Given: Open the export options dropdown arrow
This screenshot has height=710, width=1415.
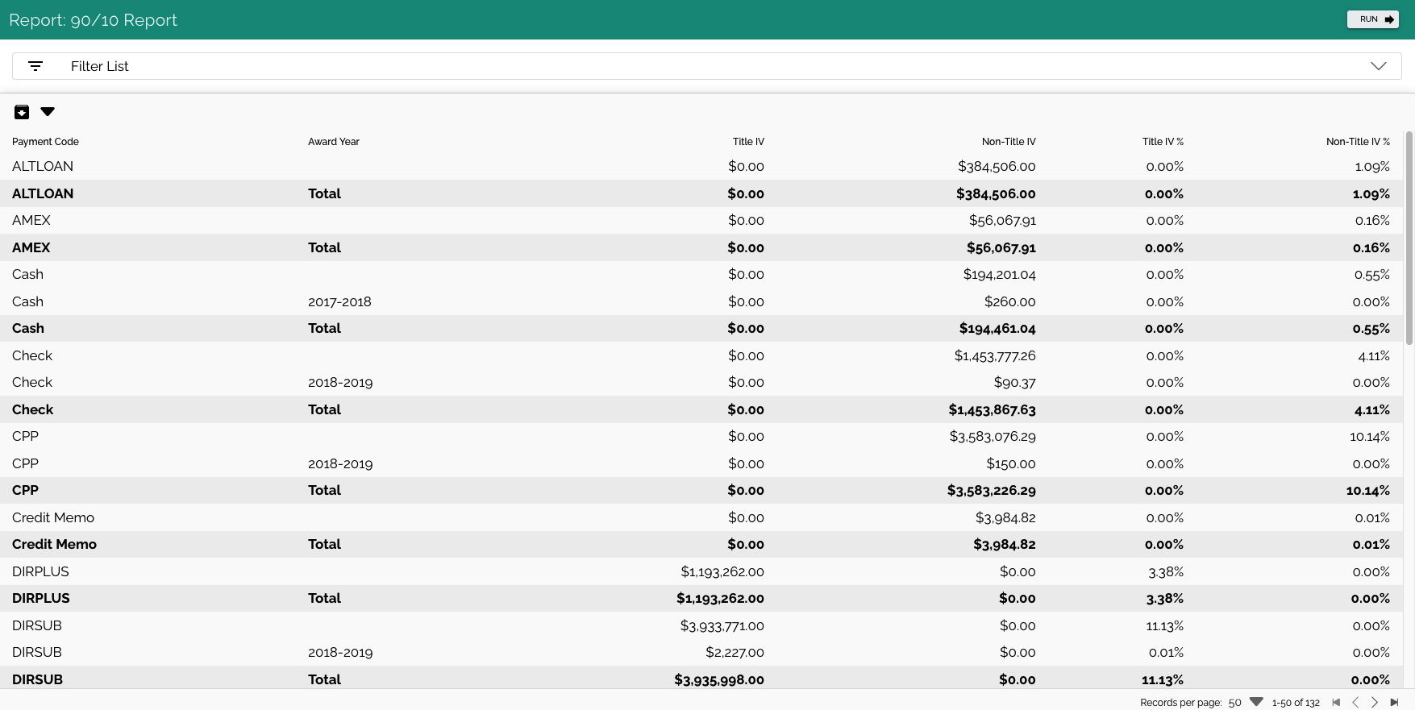Looking at the screenshot, I should click(48, 112).
